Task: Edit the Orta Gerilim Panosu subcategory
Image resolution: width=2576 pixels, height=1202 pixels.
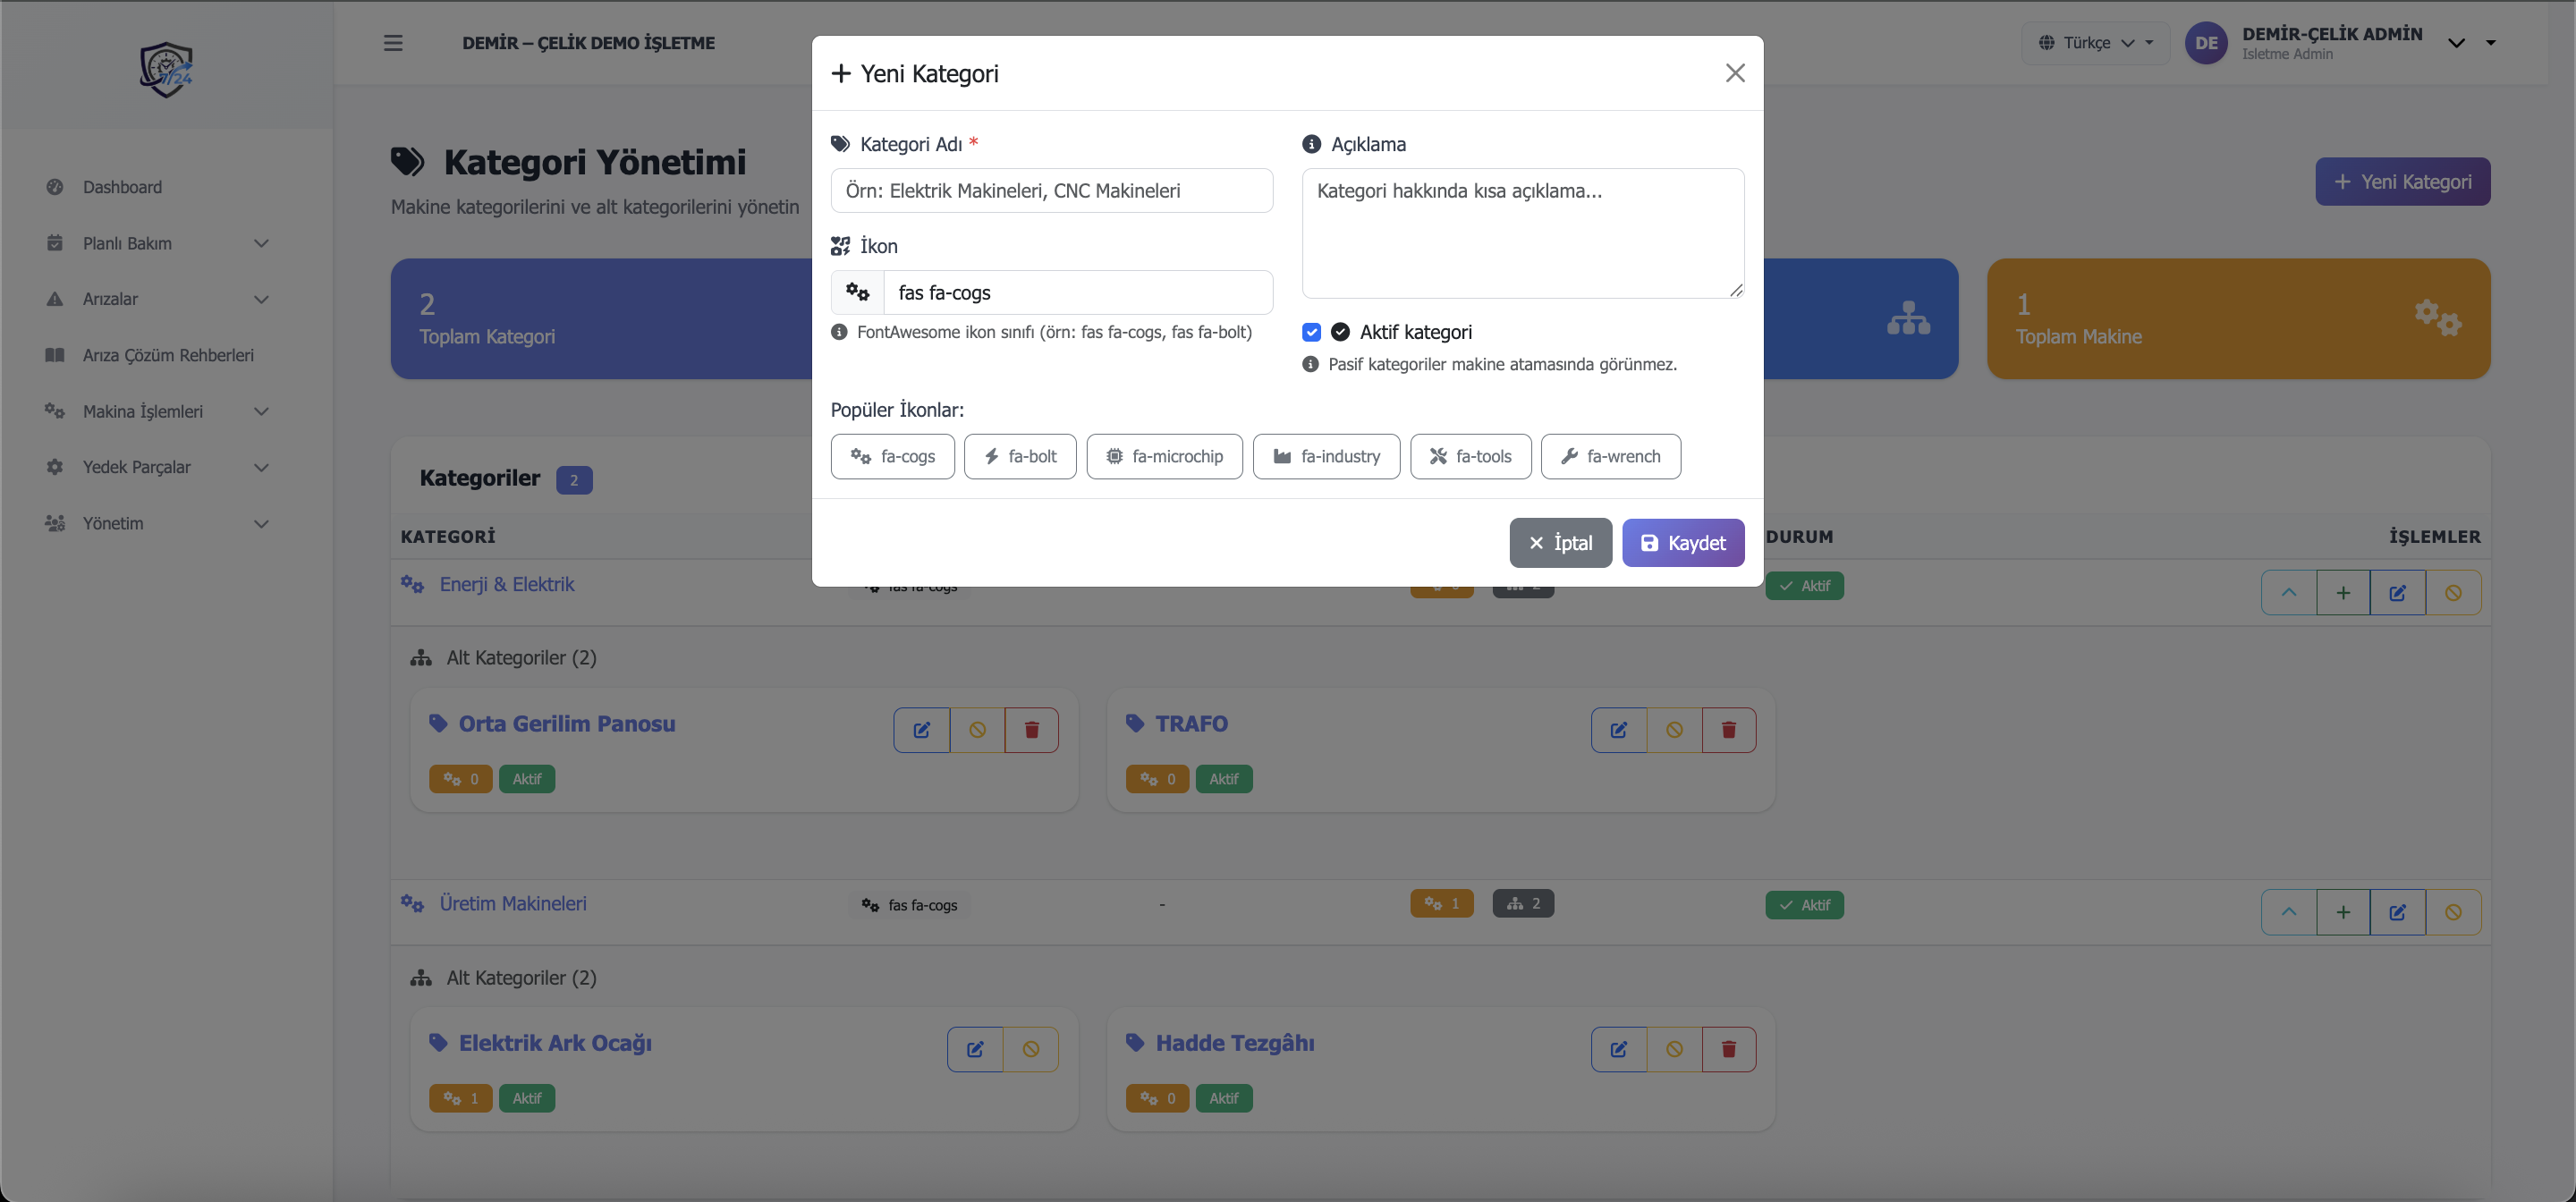Action: 921,730
